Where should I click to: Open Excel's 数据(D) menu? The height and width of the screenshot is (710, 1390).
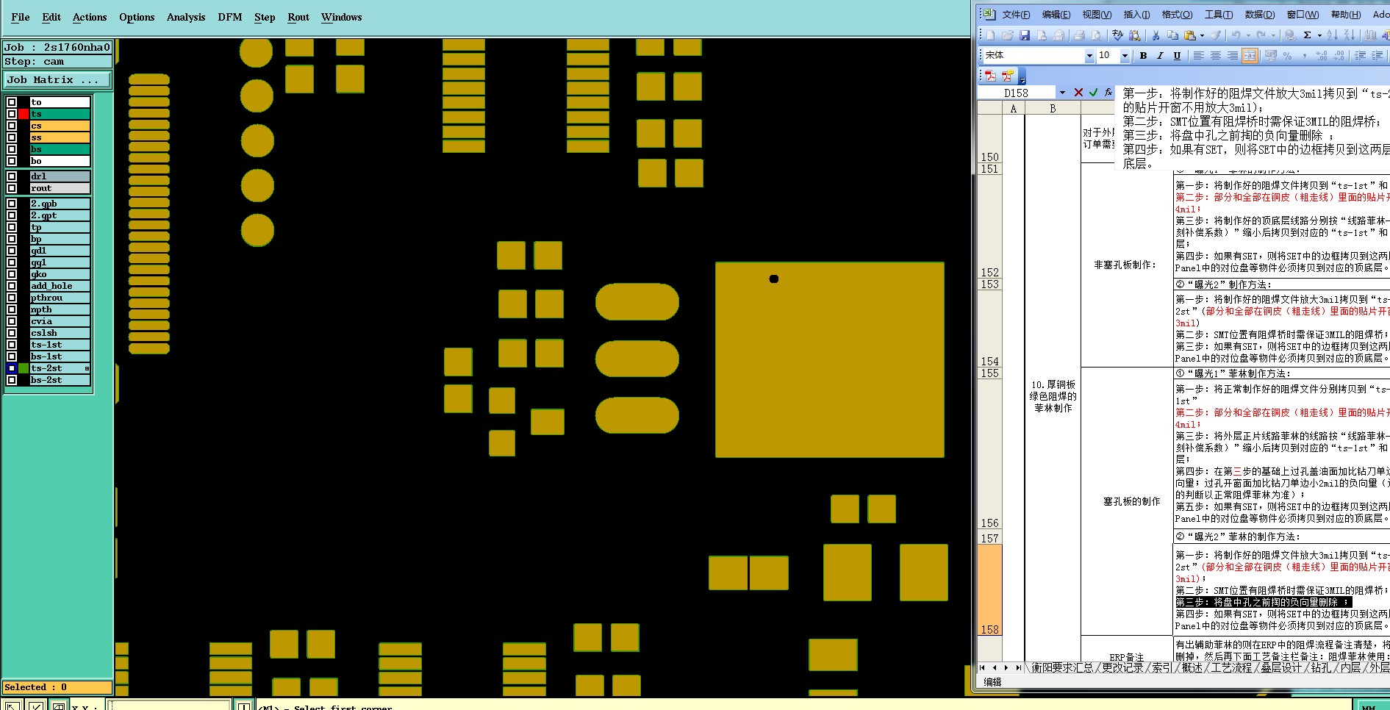1260,15
